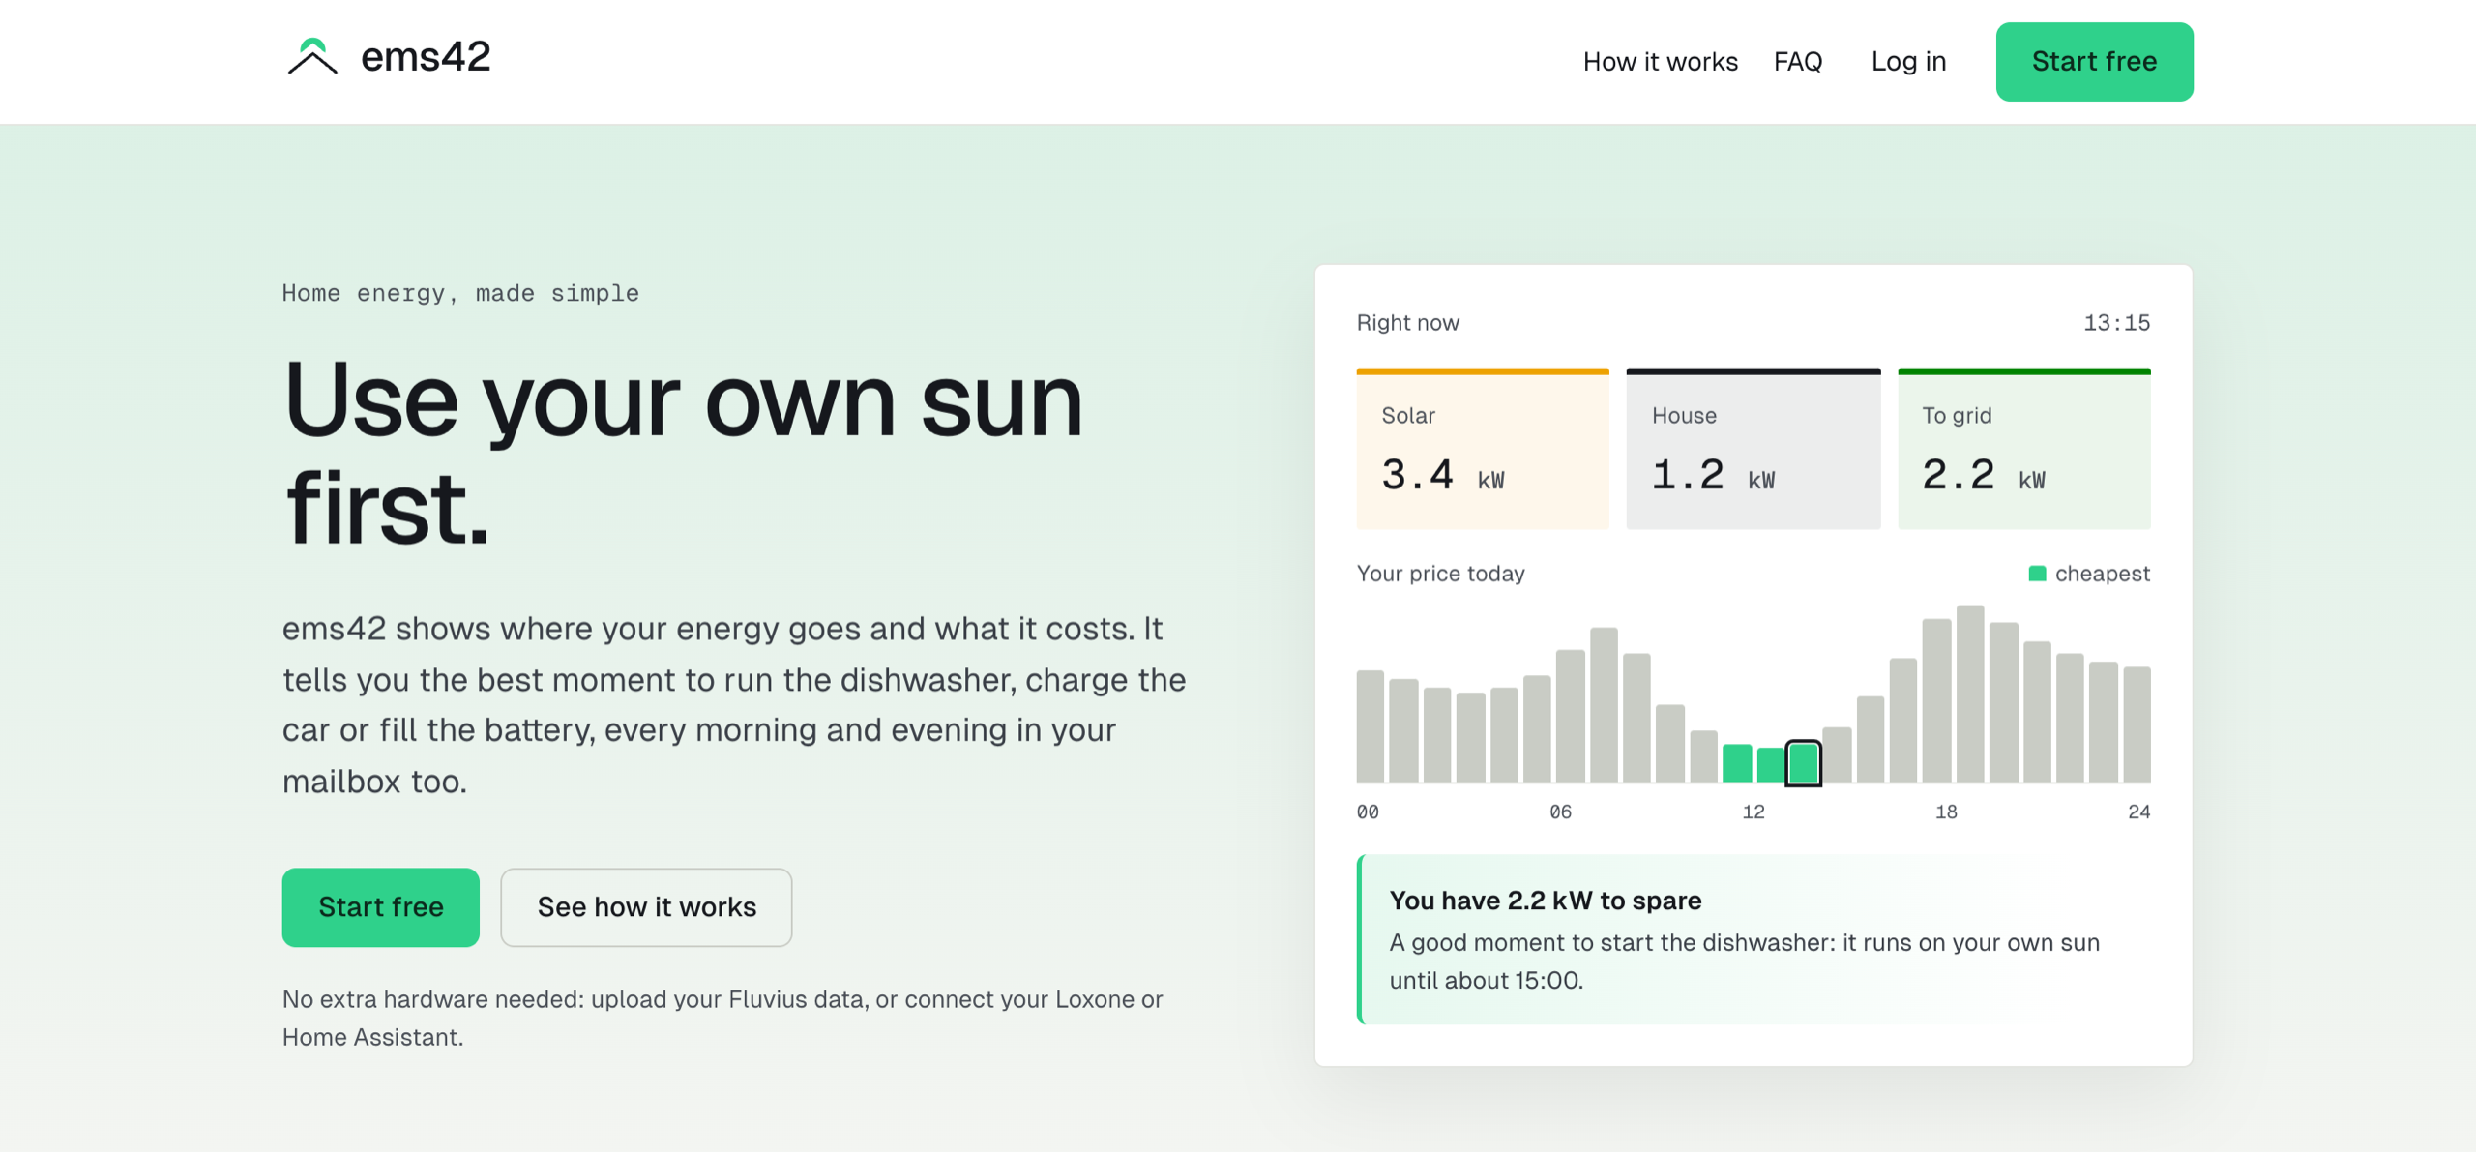The width and height of the screenshot is (2476, 1152).
Task: Open the FAQ nav link
Action: coord(1798,62)
